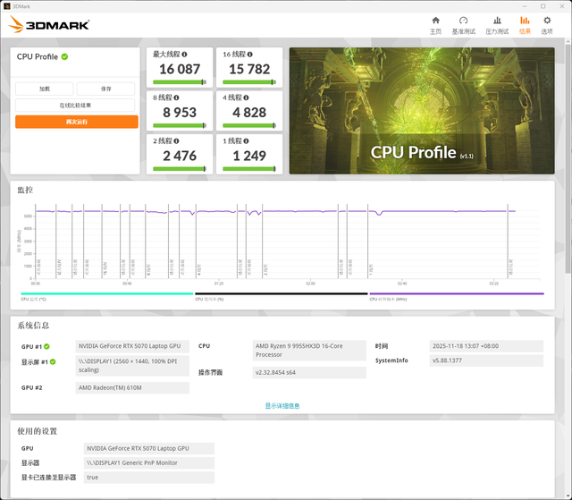
Task: Click the 监控 monitoring section heading
Action: point(25,190)
